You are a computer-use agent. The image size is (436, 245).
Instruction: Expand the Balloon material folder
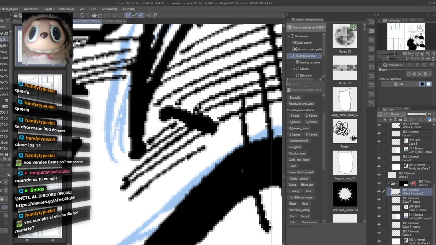[295, 69]
